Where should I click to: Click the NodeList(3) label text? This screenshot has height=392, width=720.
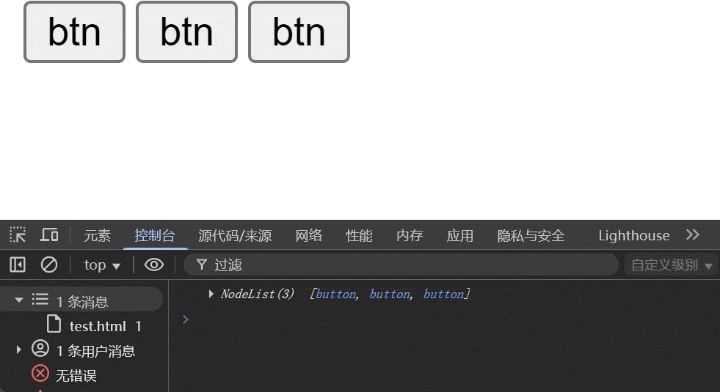257,294
